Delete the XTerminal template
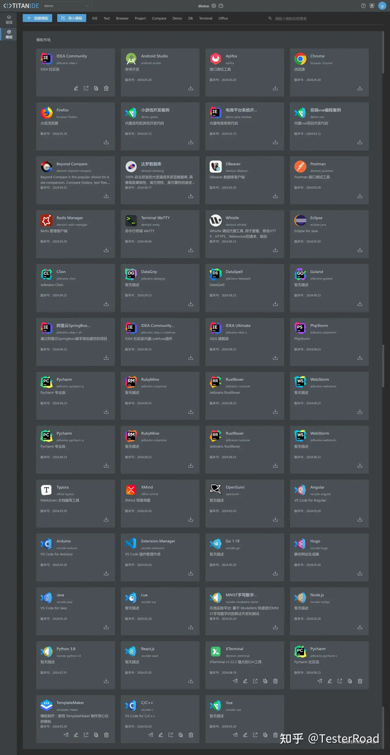 (275, 681)
